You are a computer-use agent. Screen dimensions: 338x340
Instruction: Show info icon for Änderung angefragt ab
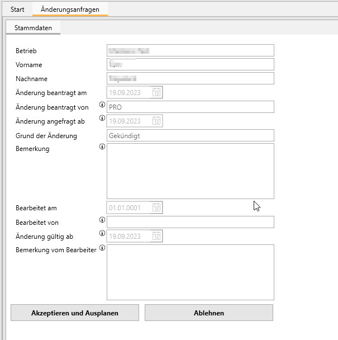(x=102, y=118)
